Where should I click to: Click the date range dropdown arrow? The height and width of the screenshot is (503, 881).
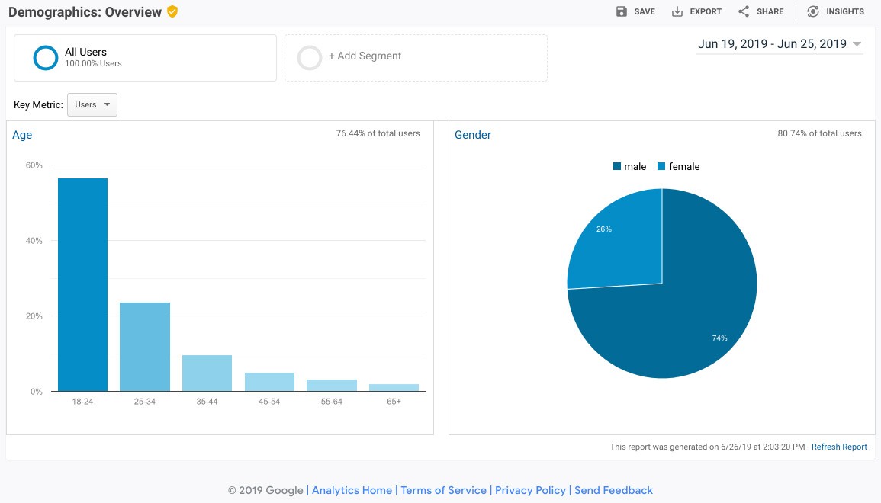857,44
